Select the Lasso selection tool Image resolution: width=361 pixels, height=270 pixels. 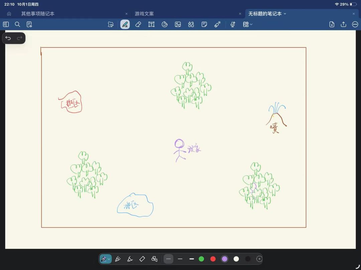pyautogui.click(x=111, y=24)
